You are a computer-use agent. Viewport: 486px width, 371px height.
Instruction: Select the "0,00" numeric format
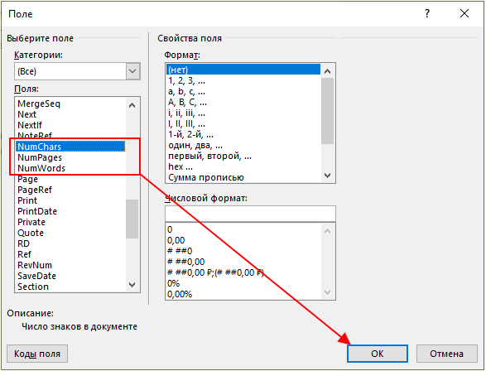pyautogui.click(x=176, y=240)
